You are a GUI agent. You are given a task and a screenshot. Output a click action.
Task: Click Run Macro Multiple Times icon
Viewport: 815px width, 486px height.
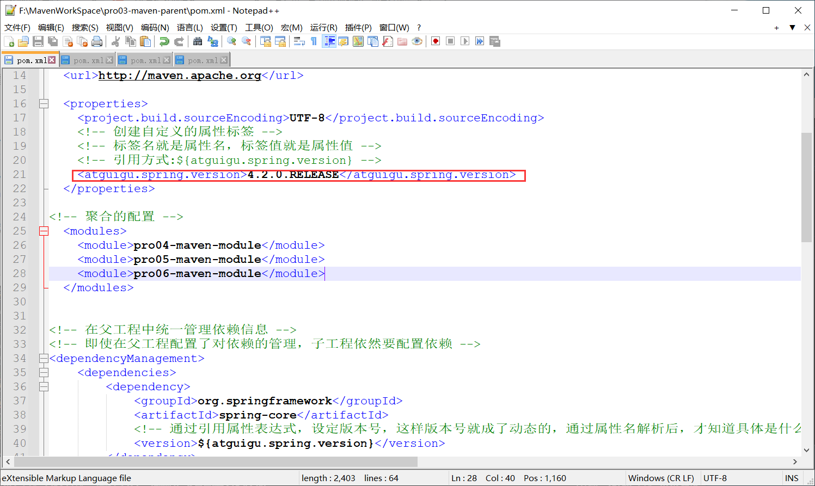click(480, 41)
